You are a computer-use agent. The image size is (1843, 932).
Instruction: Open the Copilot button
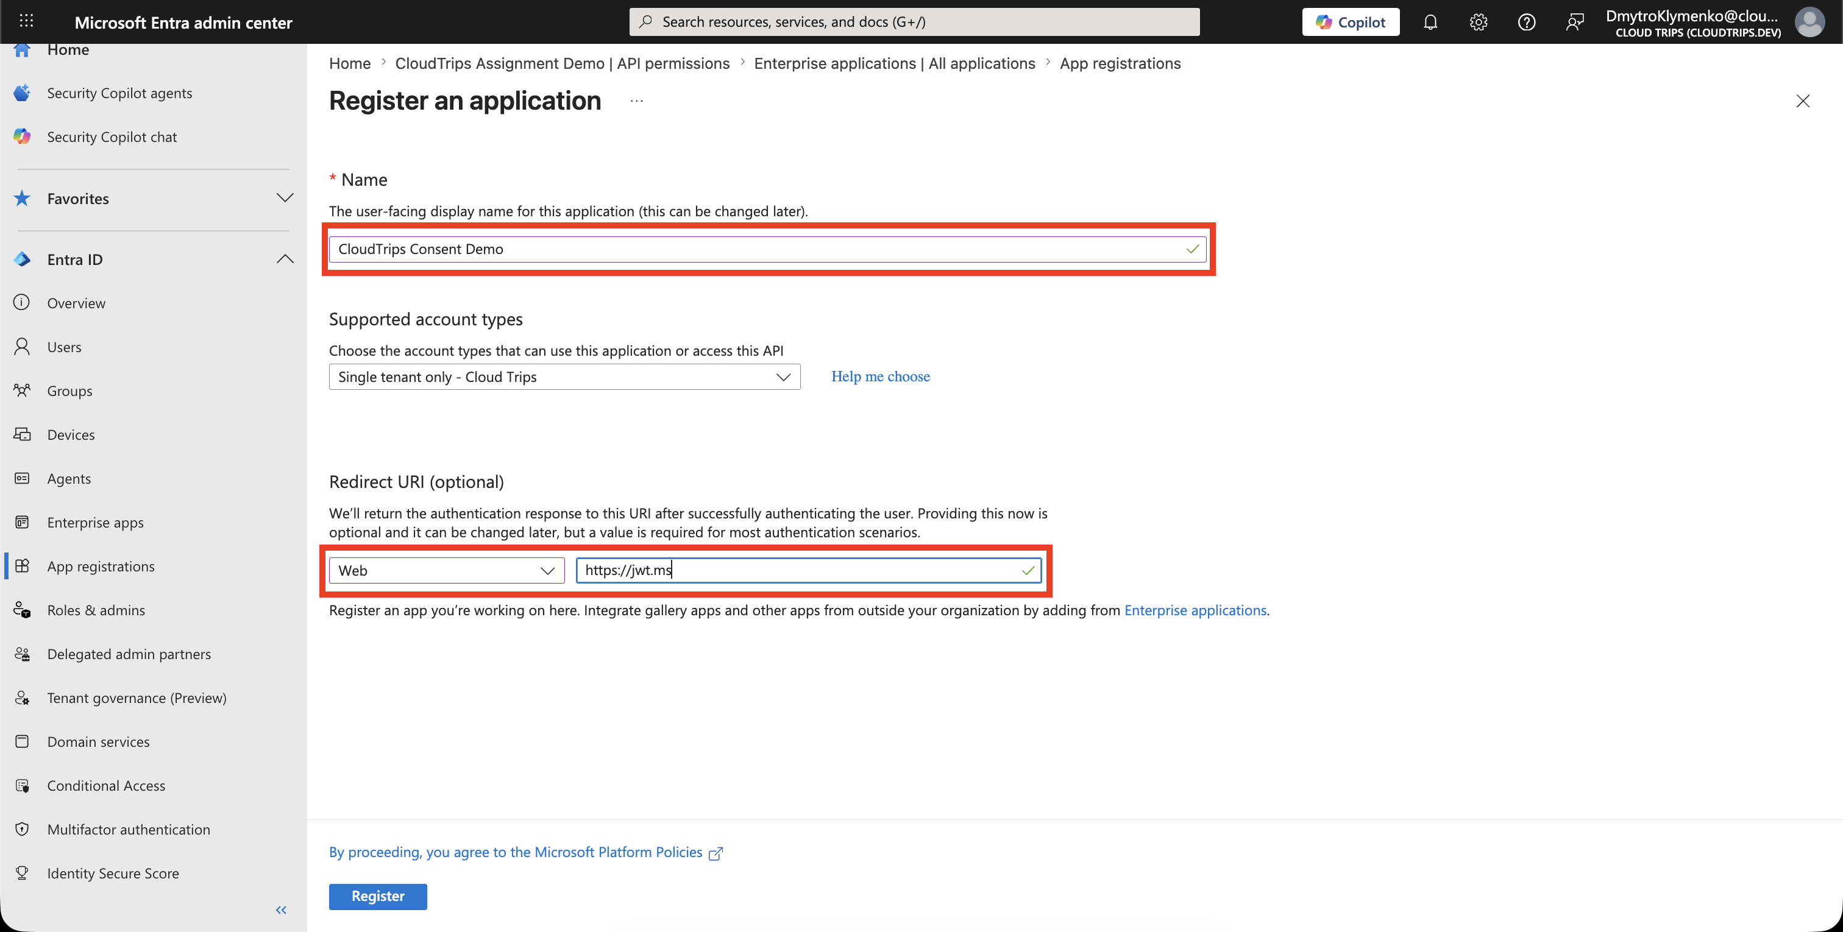[x=1350, y=22]
